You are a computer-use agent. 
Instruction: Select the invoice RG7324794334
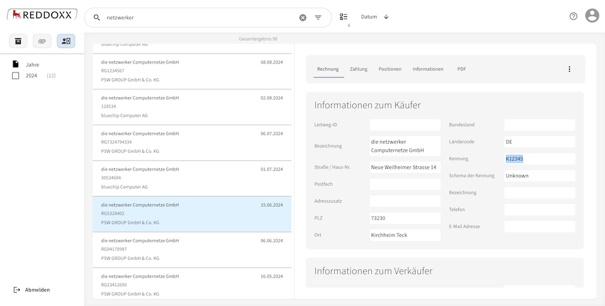click(192, 142)
